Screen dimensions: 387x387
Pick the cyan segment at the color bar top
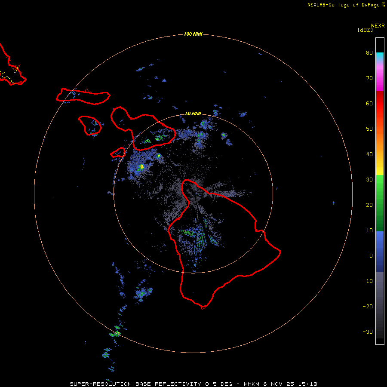tap(380, 55)
